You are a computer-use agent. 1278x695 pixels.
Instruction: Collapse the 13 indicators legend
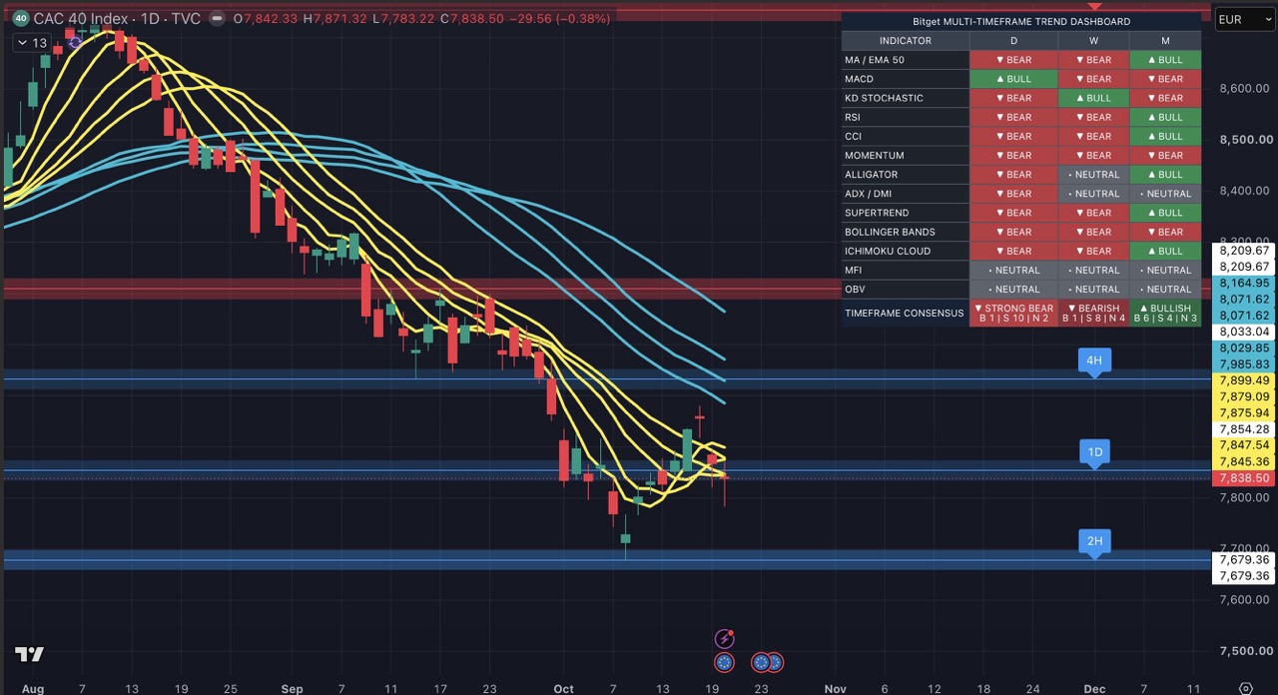31,43
